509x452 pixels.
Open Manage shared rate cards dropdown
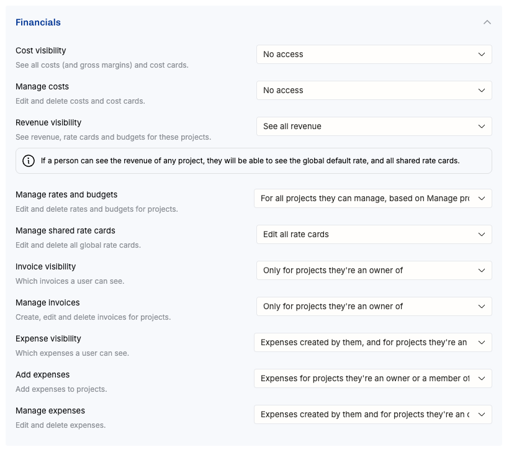(x=374, y=235)
